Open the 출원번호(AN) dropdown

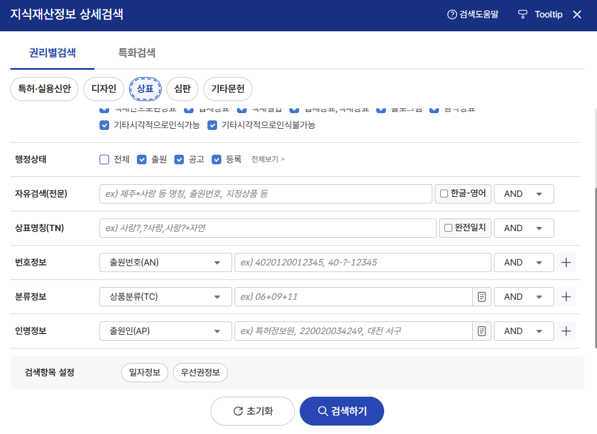(165, 262)
